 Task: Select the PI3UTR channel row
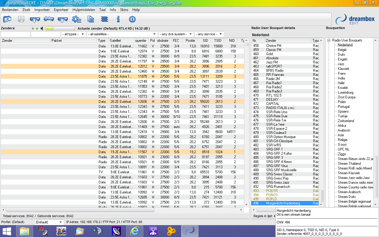point(285,191)
